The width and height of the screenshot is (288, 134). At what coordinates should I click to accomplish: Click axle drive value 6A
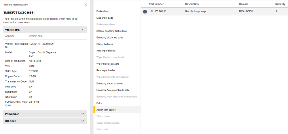pyautogui.click(x=31, y=87)
